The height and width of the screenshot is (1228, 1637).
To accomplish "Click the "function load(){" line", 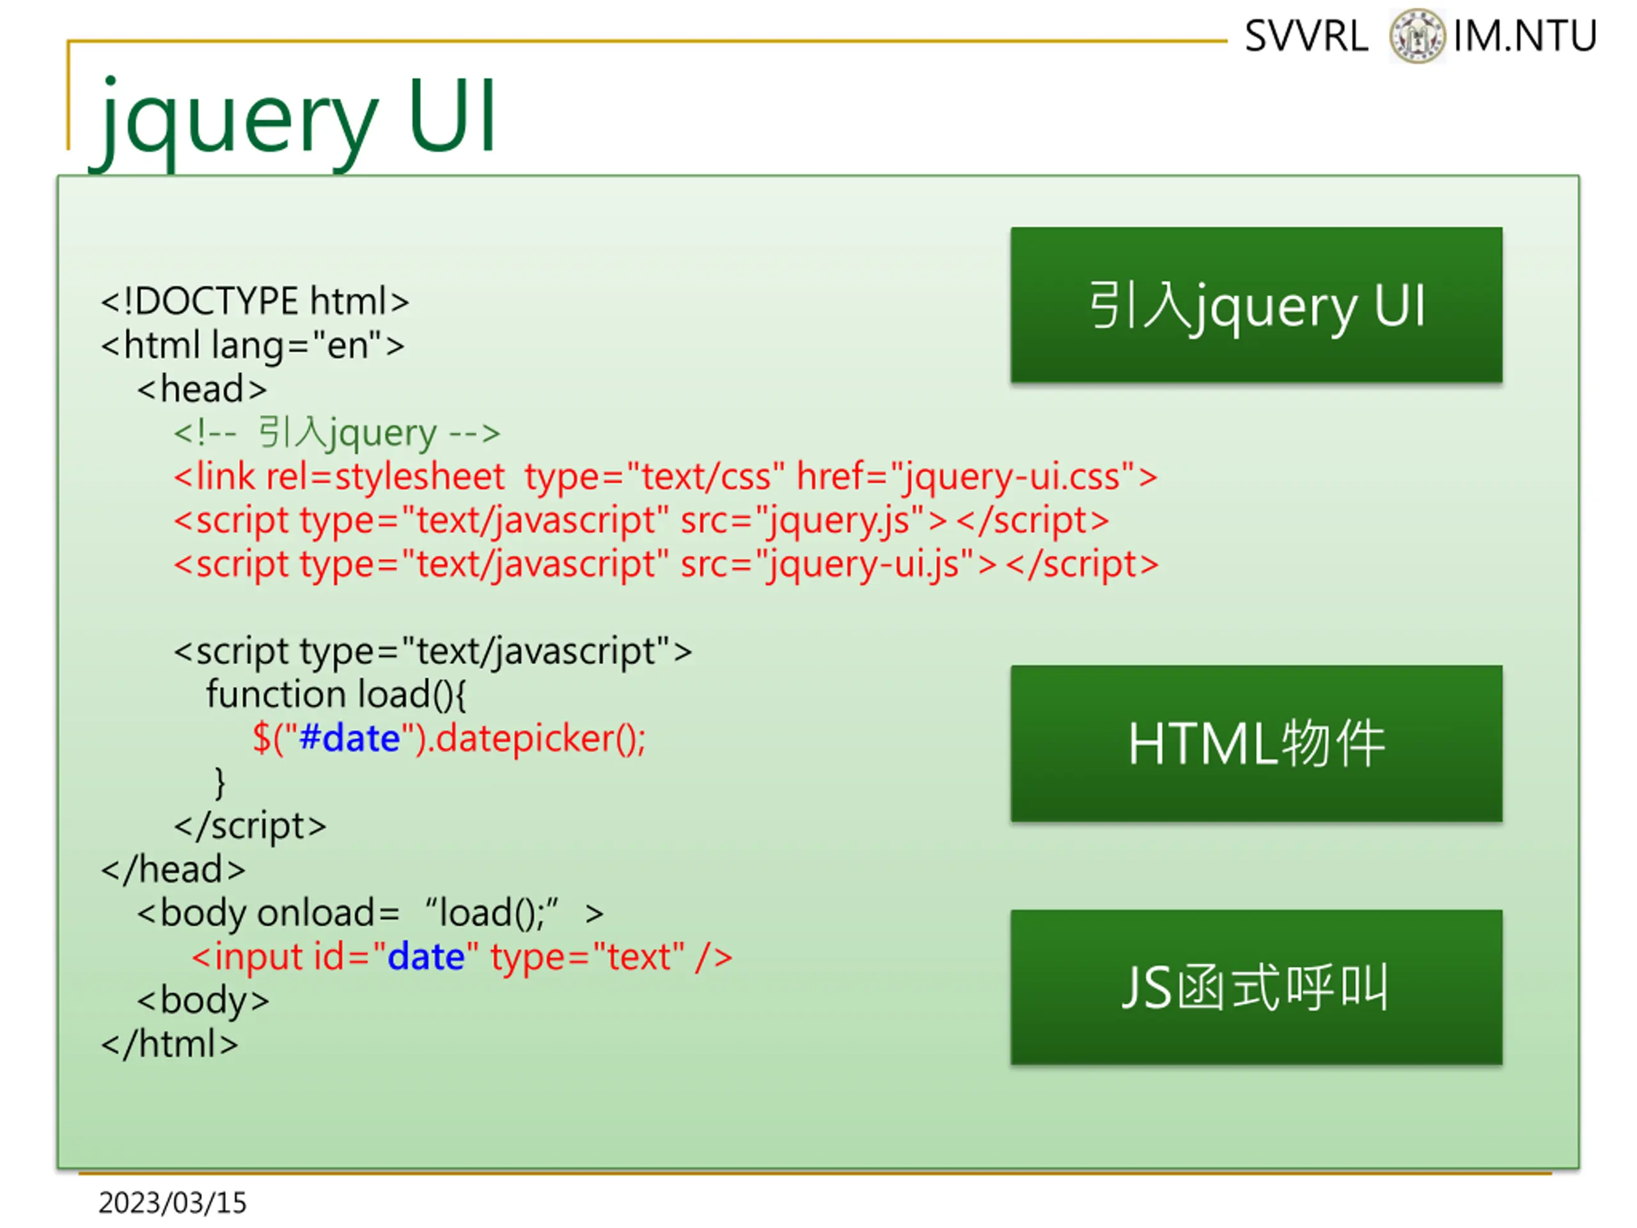I will (336, 695).
